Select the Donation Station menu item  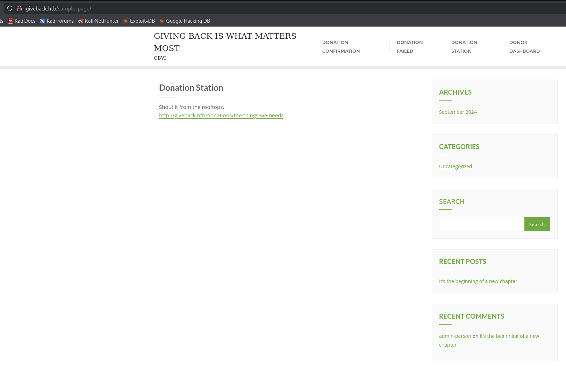pyautogui.click(x=464, y=46)
